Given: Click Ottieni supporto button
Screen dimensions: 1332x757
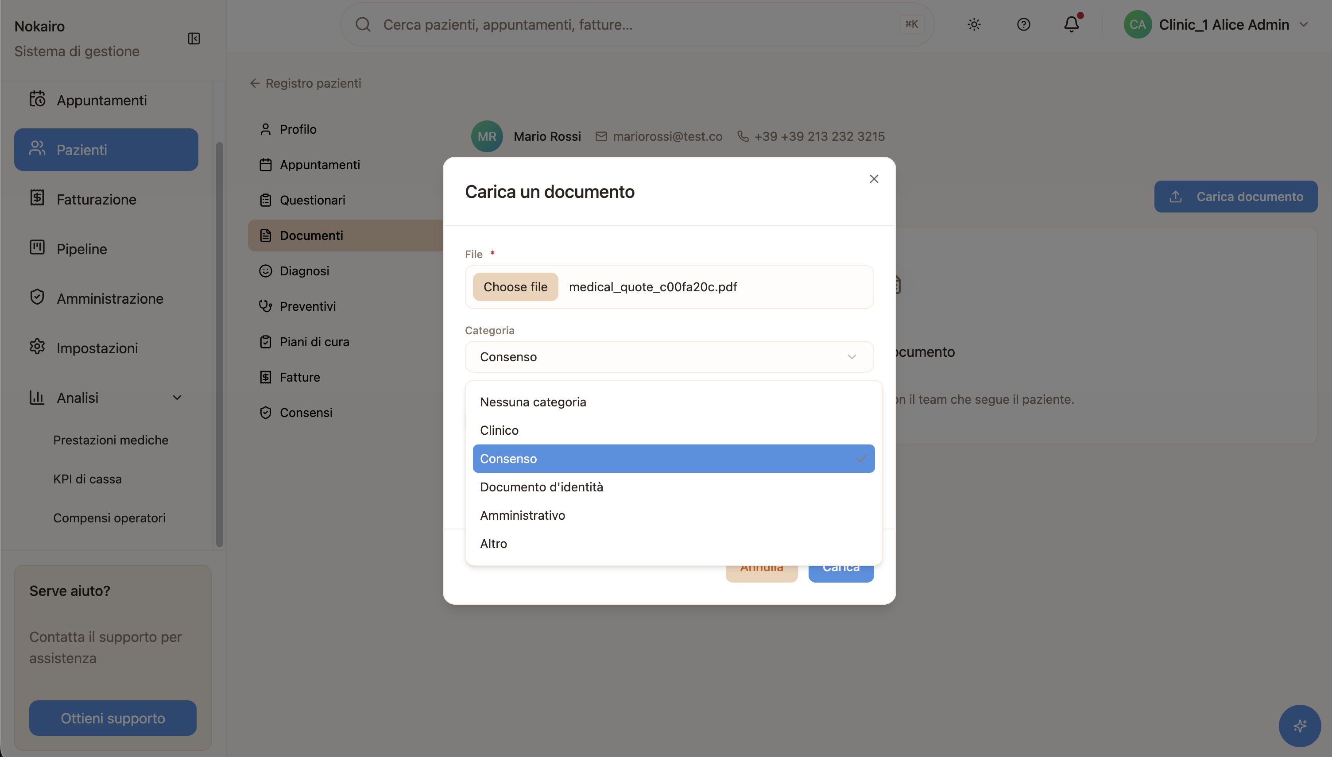Looking at the screenshot, I should click(x=113, y=718).
